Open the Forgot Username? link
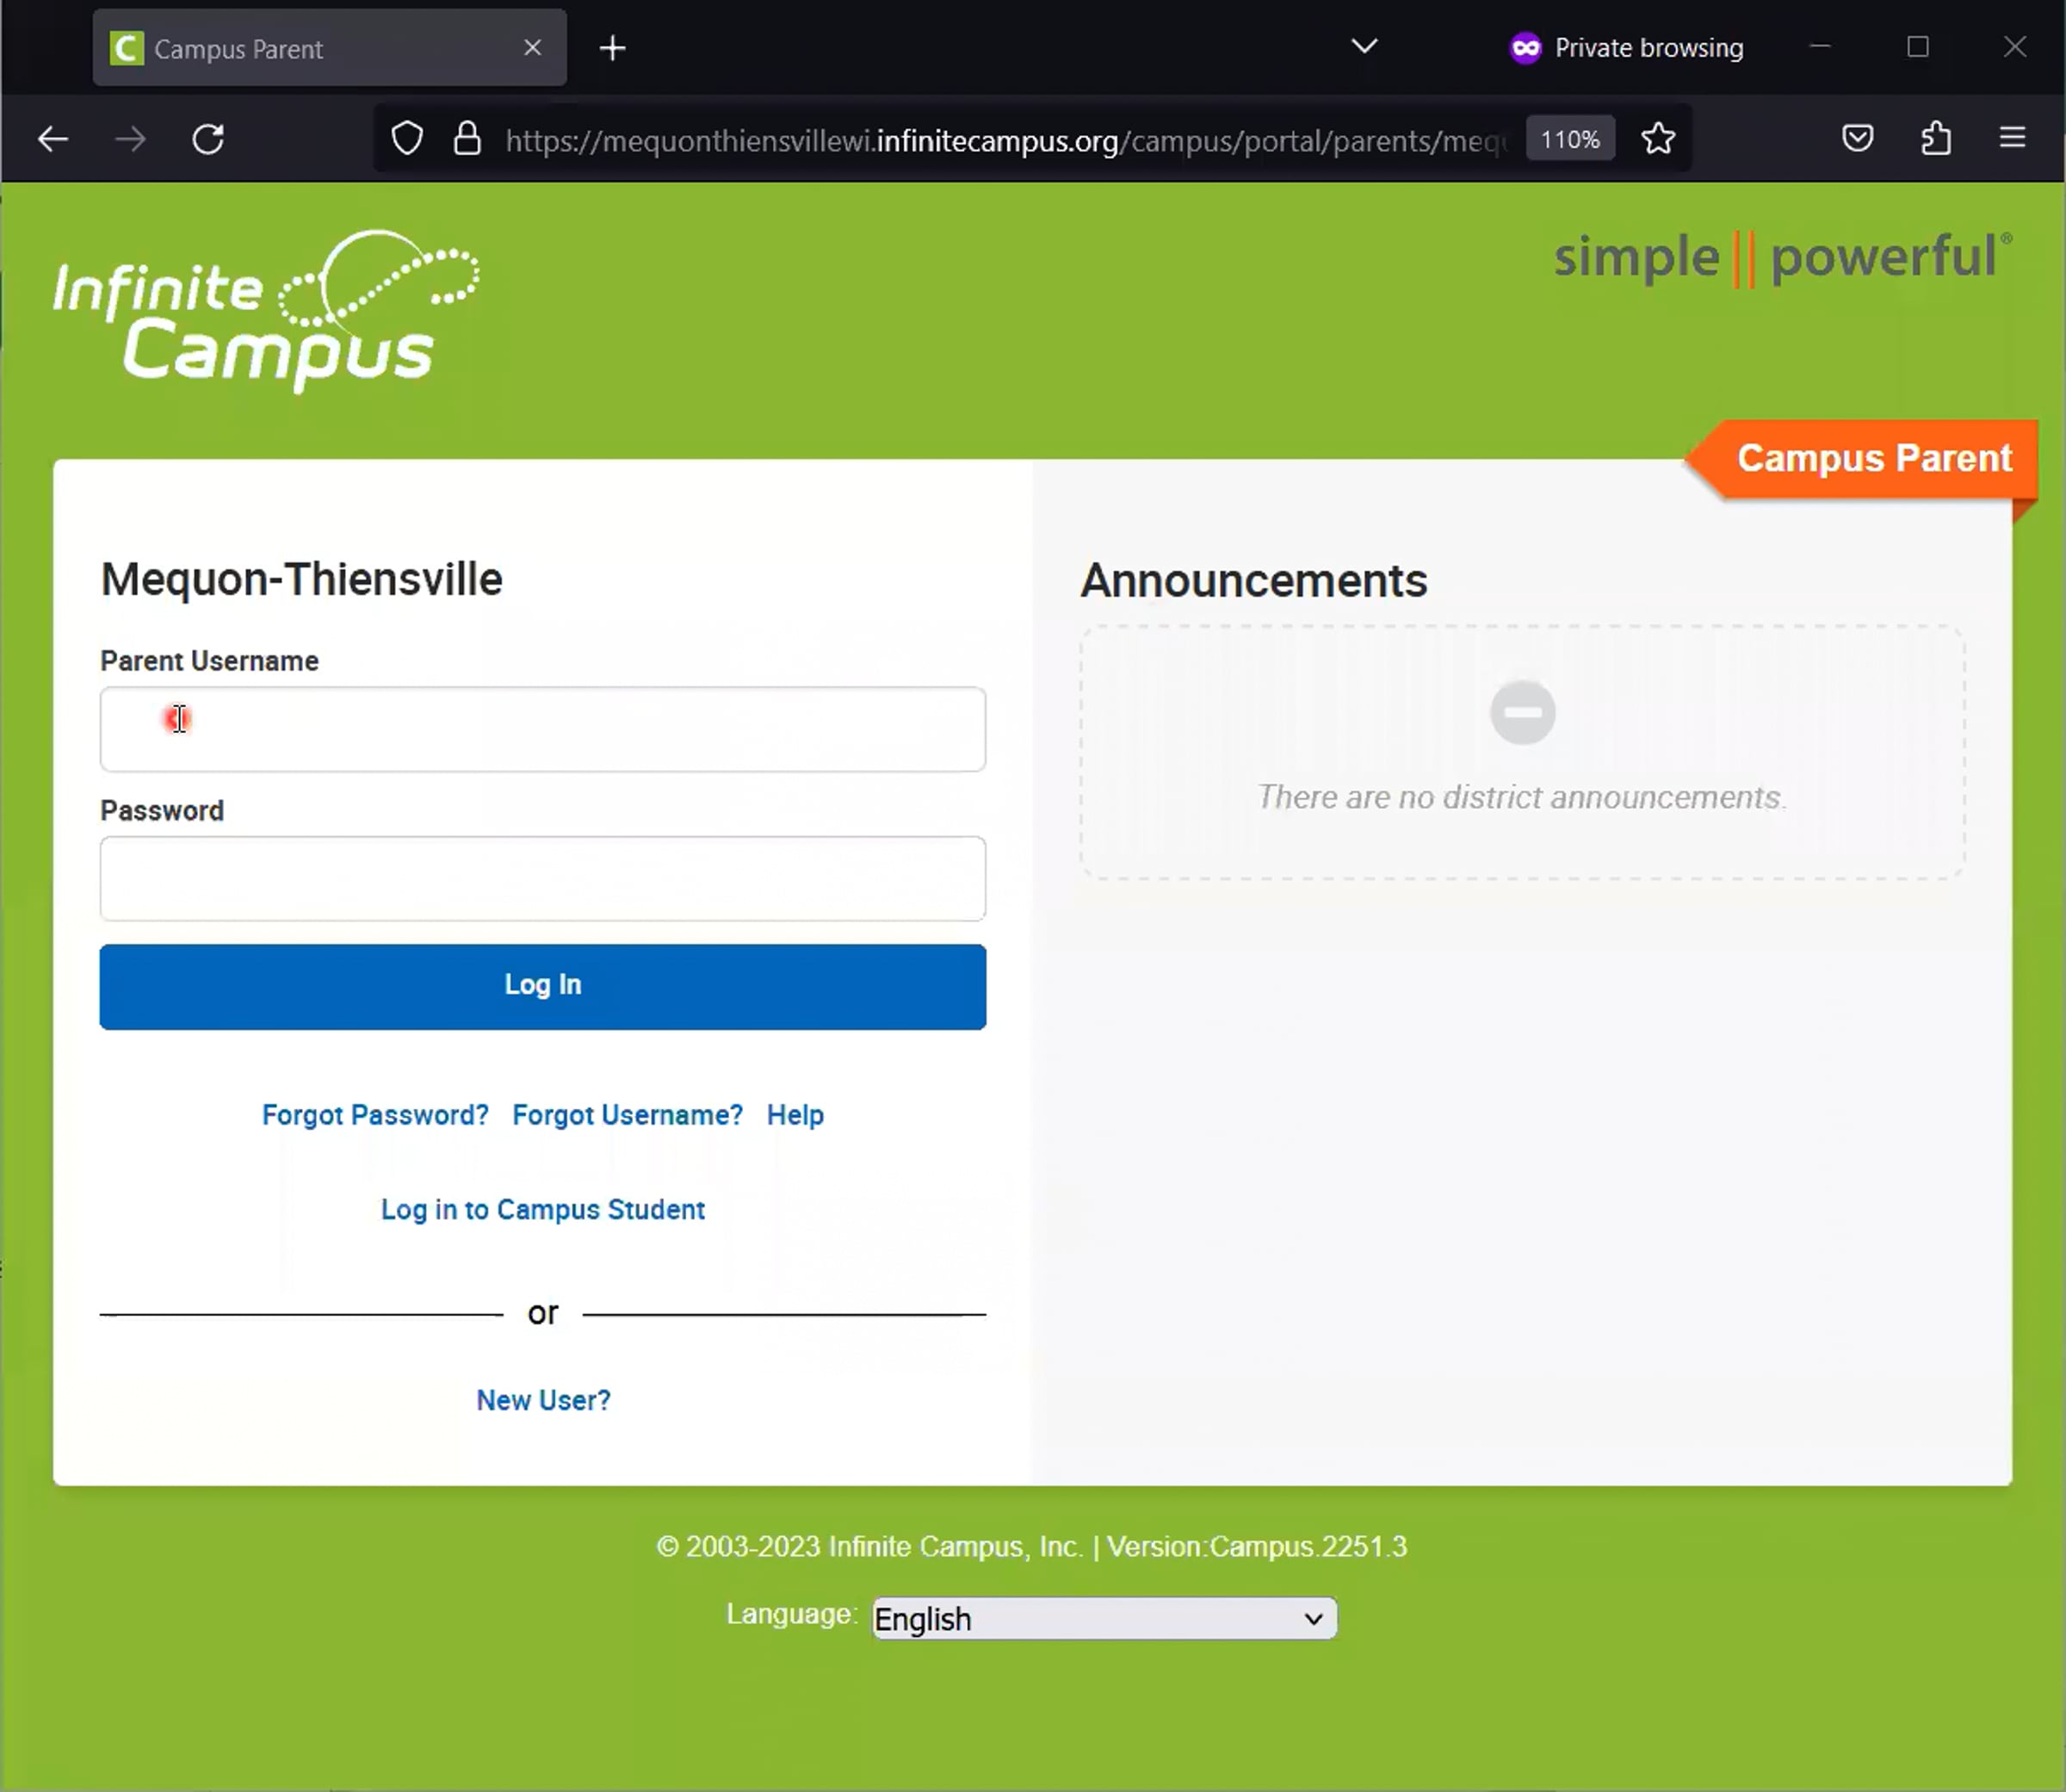 (628, 1115)
